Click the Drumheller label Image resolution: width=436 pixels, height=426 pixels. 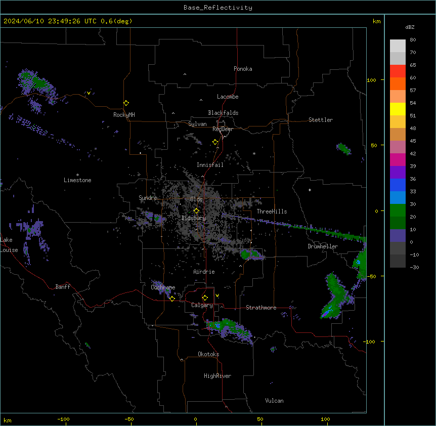coord(323,246)
